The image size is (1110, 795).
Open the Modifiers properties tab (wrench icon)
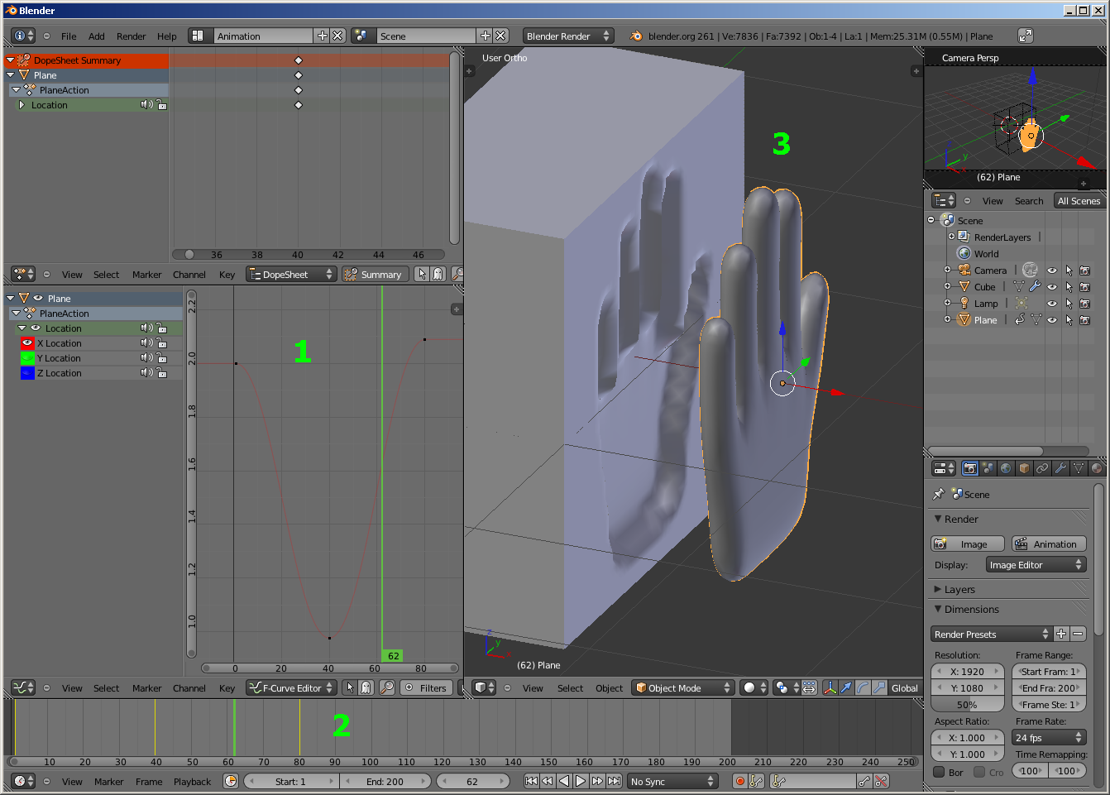pyautogui.click(x=1060, y=468)
